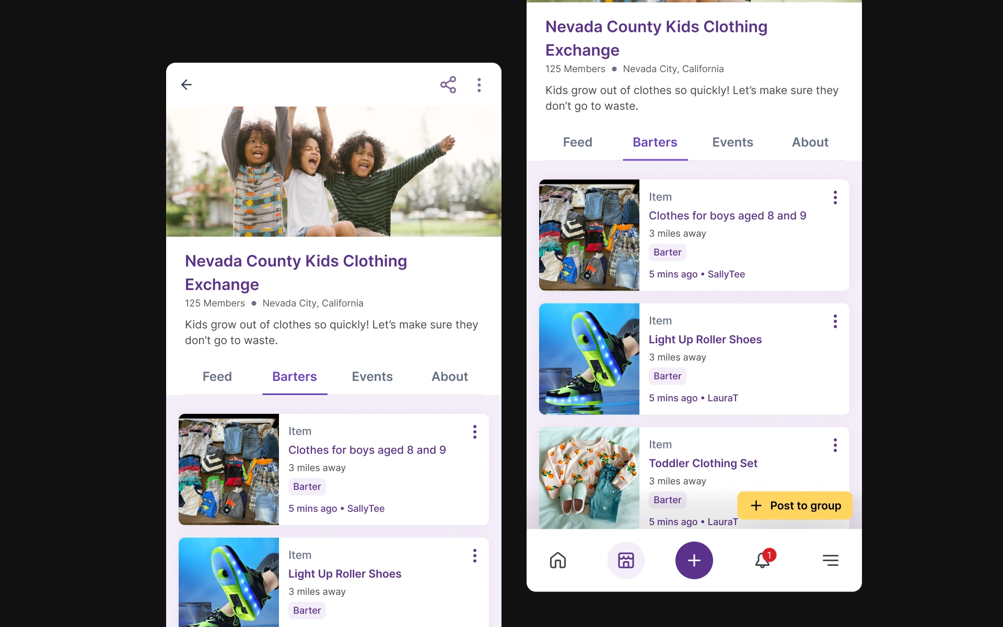This screenshot has width=1003, height=627.
Task: Open the Toddler Clothing Set title link
Action: click(703, 463)
